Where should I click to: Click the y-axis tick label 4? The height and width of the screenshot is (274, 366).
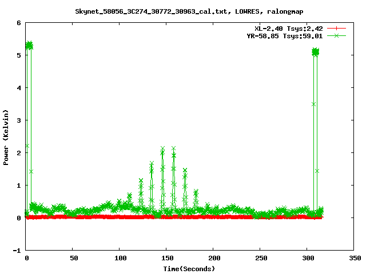tap(19, 88)
